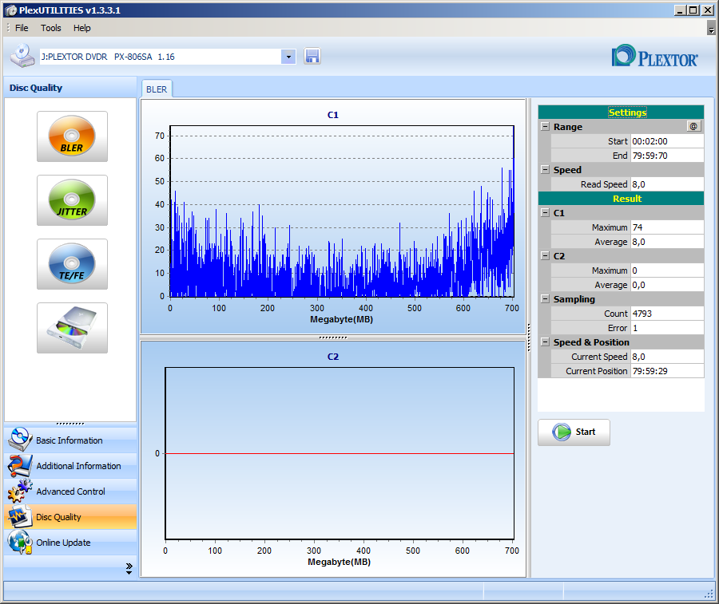Click the drive icon beside device selector

[22, 56]
